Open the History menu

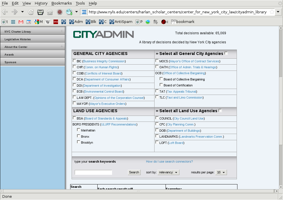(x=41, y=3)
